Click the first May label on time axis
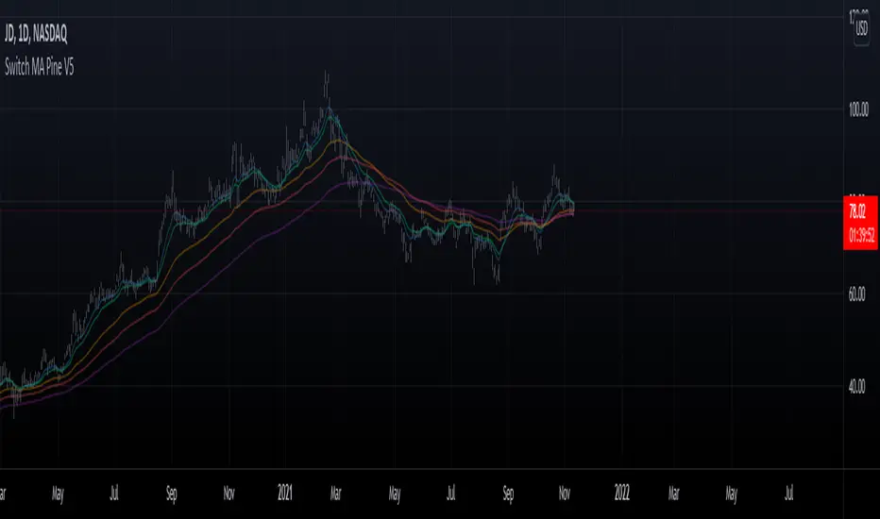This screenshot has width=880, height=519. (x=59, y=493)
